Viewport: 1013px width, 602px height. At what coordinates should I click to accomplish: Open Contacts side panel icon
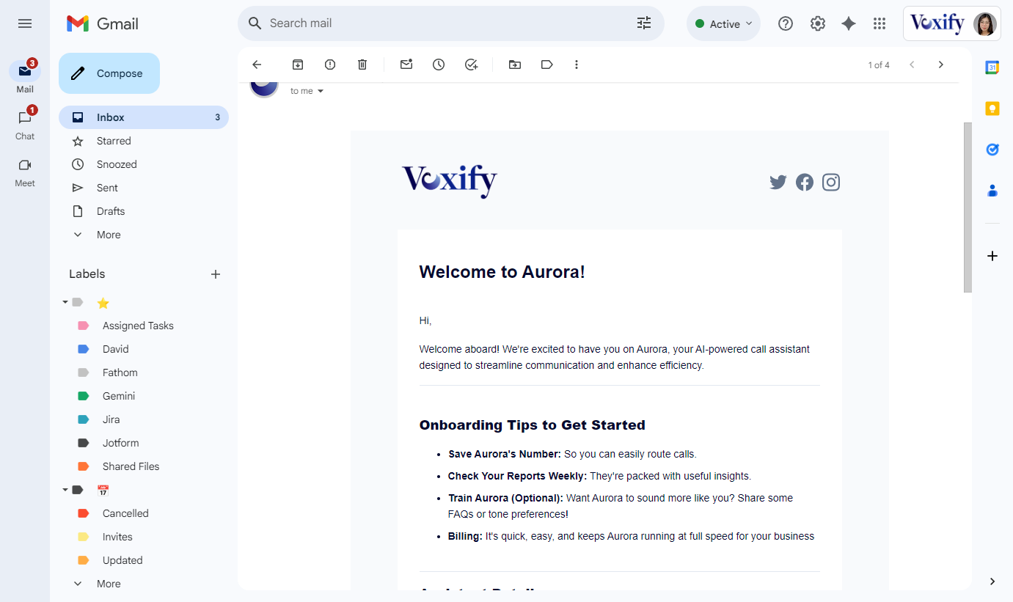pyautogui.click(x=992, y=191)
